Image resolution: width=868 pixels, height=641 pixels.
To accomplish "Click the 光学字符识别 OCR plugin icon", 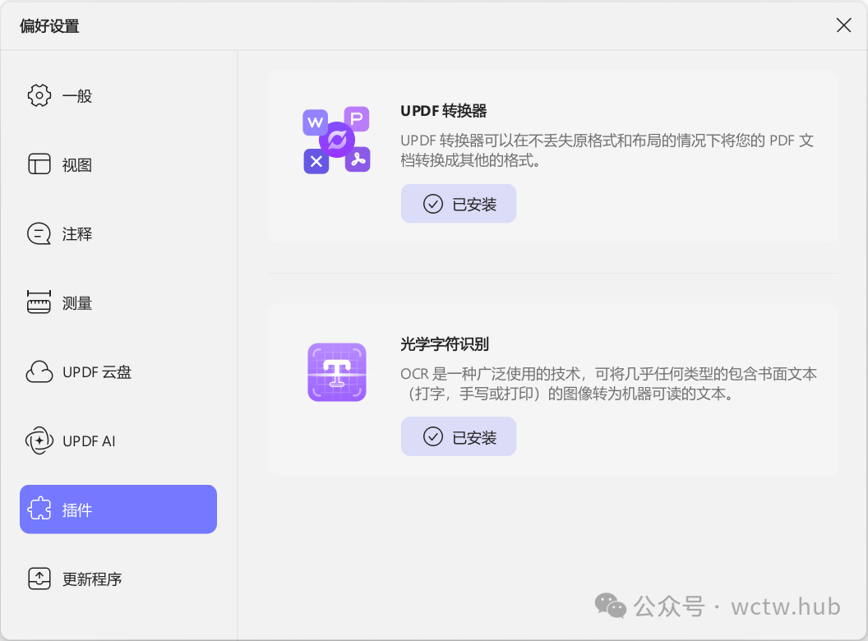I will click(x=337, y=372).
